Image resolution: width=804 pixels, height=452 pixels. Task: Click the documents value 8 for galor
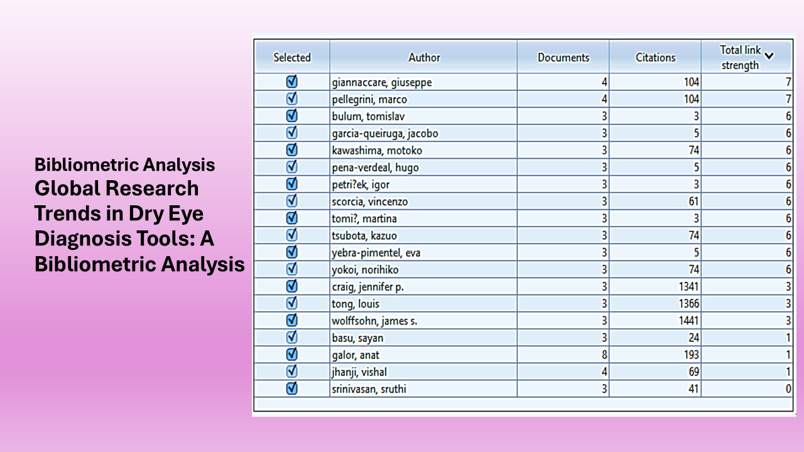(x=604, y=355)
